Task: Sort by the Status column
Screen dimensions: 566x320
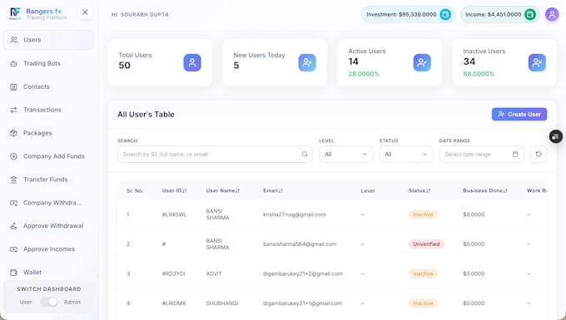Action: tap(419, 190)
